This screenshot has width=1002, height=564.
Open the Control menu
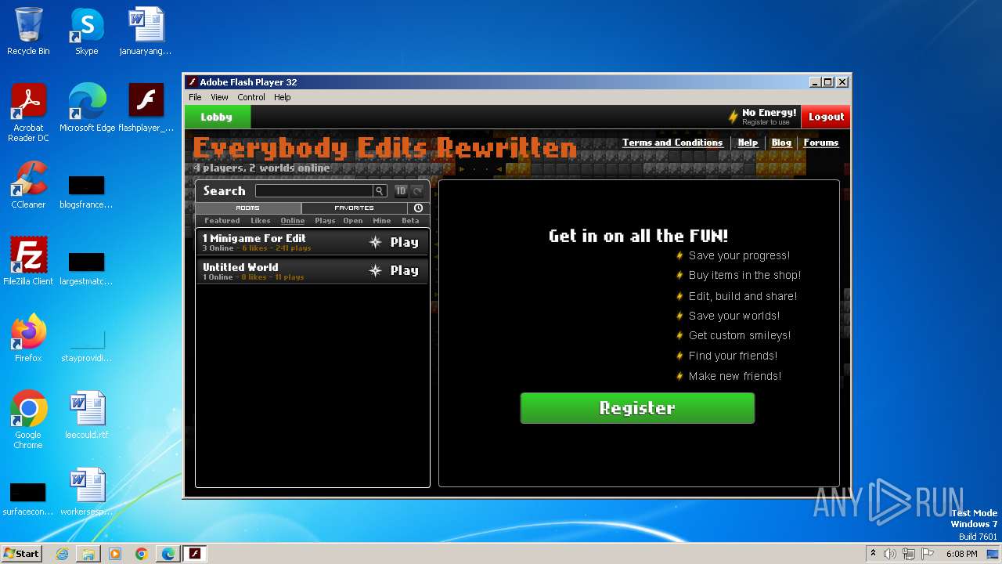tap(251, 97)
